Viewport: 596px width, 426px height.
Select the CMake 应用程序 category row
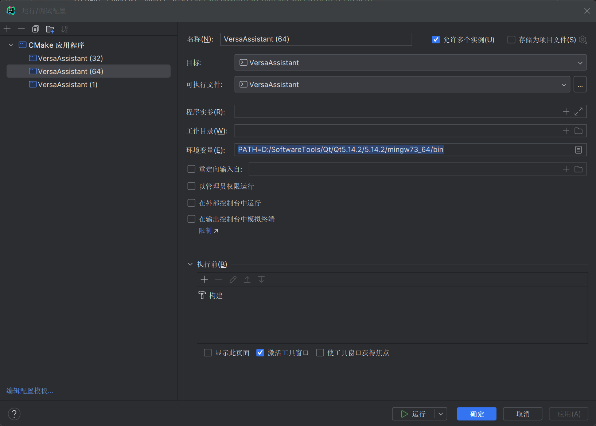click(x=89, y=45)
